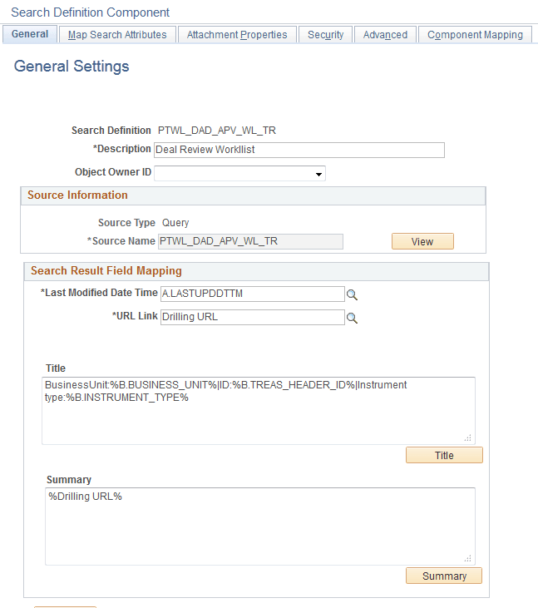Click the Source Name field
The height and width of the screenshot is (608, 538).
pyautogui.click(x=250, y=241)
